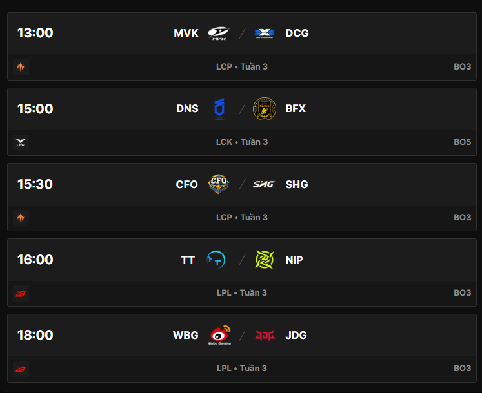Image resolution: width=482 pixels, height=393 pixels.
Task: Click the TT team logo
Action: (x=216, y=260)
